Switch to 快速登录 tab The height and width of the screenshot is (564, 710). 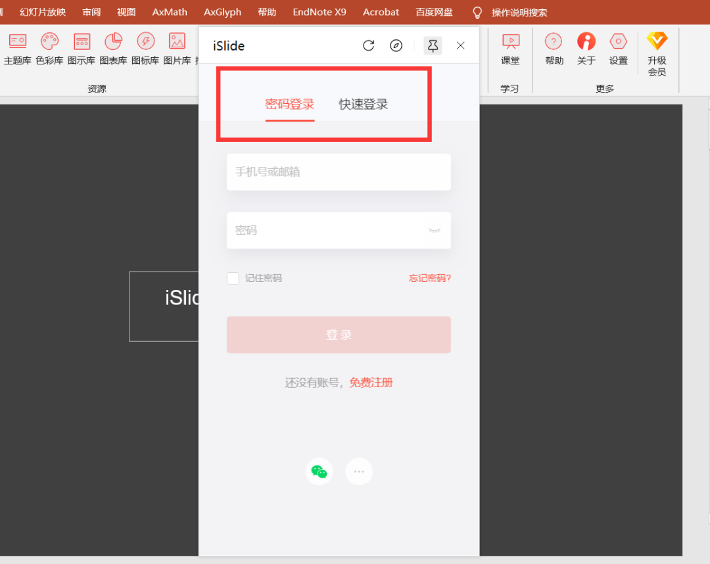point(364,105)
